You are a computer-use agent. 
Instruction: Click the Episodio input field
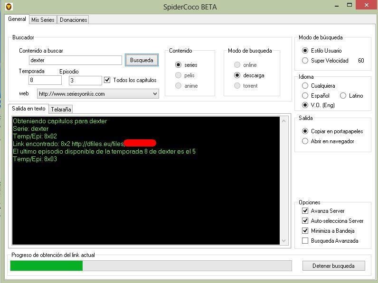[85, 81]
